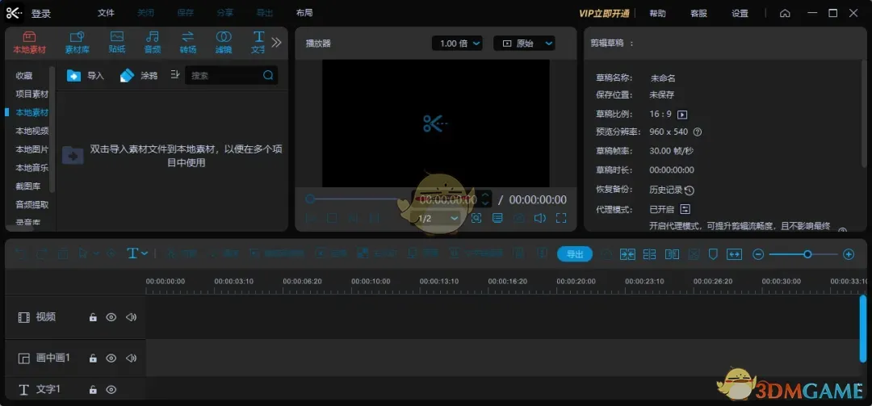The height and width of the screenshot is (406, 872).
Task: Open the 1.00 倍 playback speed dropdown
Action: click(x=457, y=43)
